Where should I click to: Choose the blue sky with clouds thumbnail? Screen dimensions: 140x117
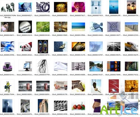(8, 47)
